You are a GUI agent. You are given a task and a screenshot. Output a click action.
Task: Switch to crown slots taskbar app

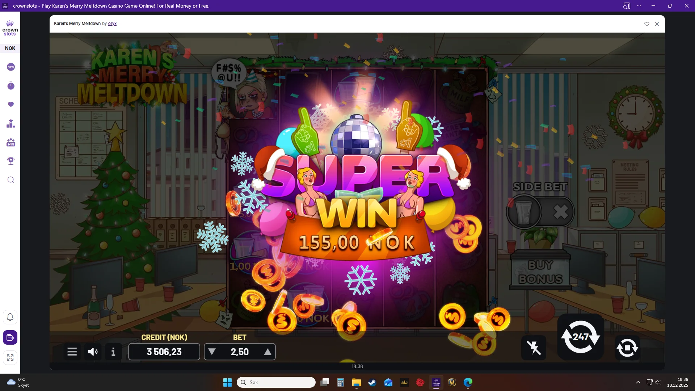(x=436, y=382)
